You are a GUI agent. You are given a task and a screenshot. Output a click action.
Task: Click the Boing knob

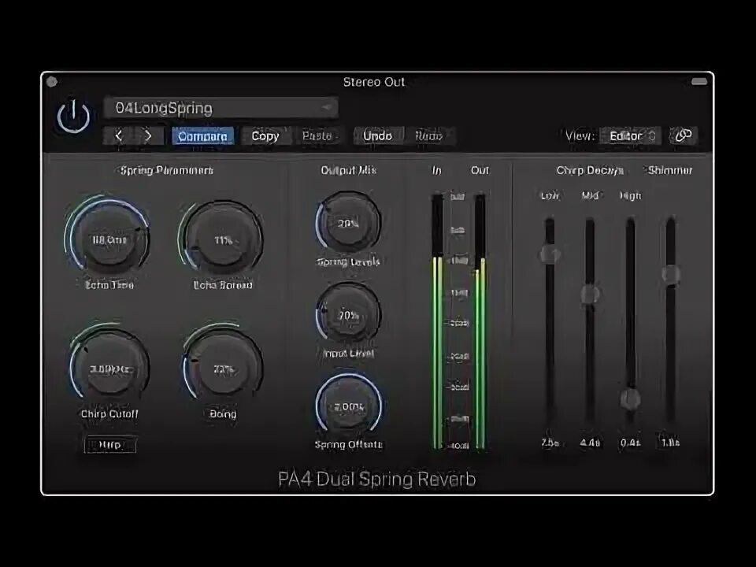coord(223,369)
